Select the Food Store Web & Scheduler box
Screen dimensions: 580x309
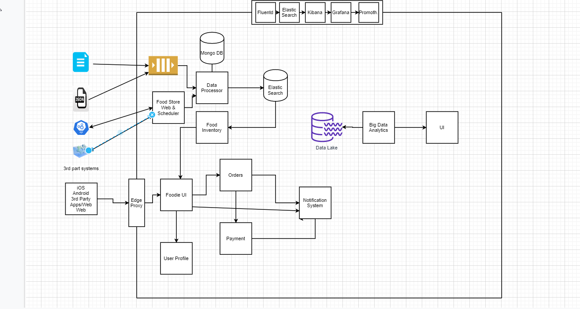168,108
